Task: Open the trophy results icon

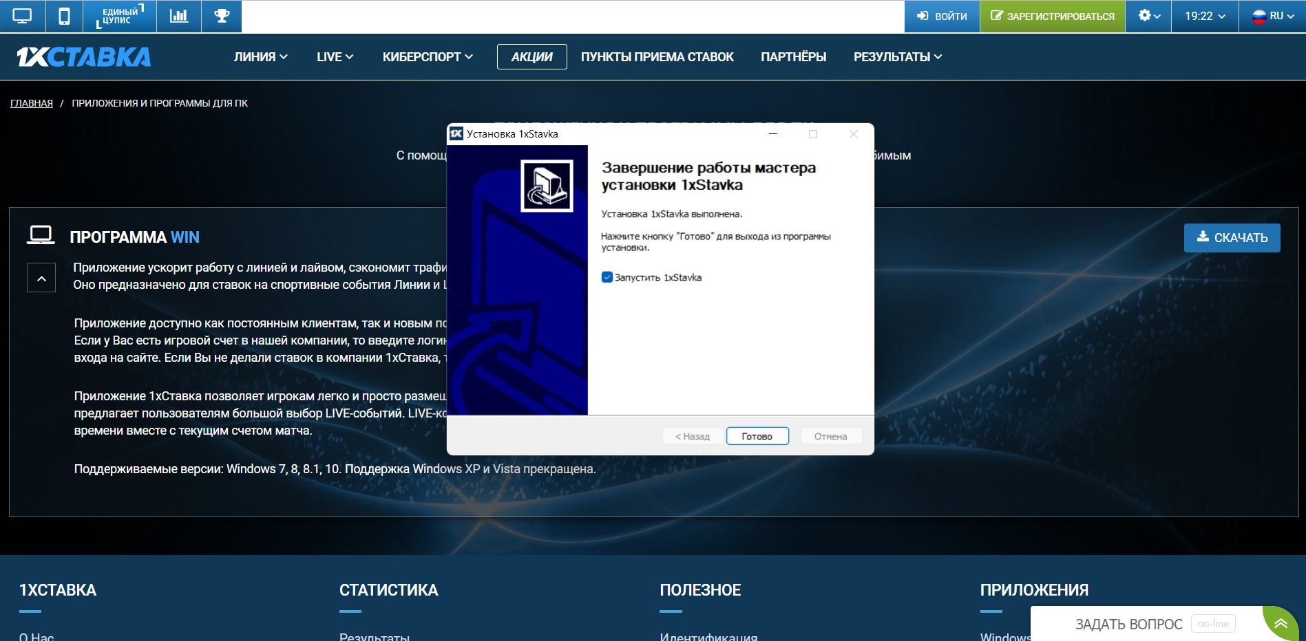Action: [222, 16]
